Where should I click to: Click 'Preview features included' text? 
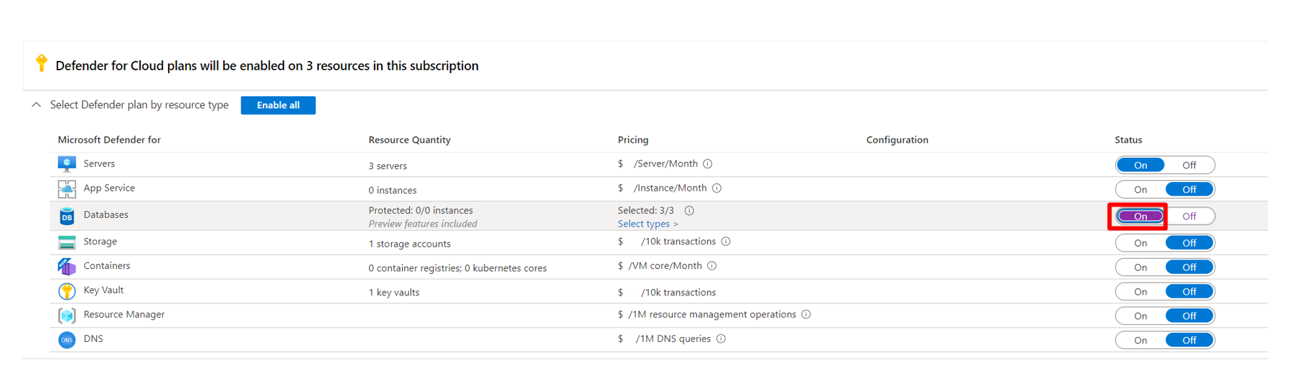coord(423,224)
